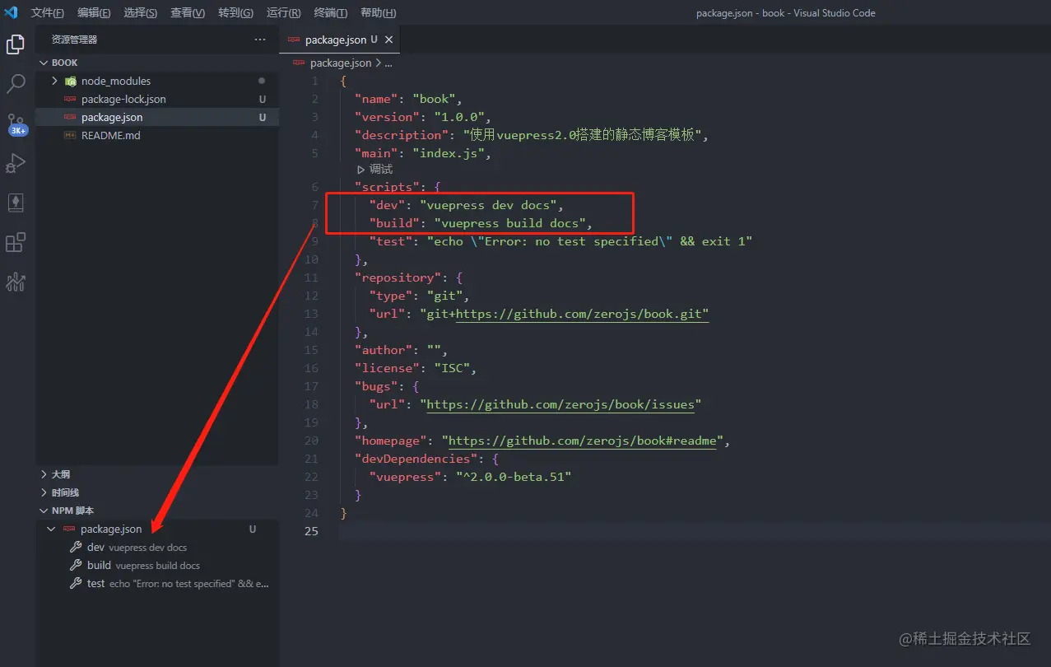Click the wrench icon for build script

click(75, 565)
